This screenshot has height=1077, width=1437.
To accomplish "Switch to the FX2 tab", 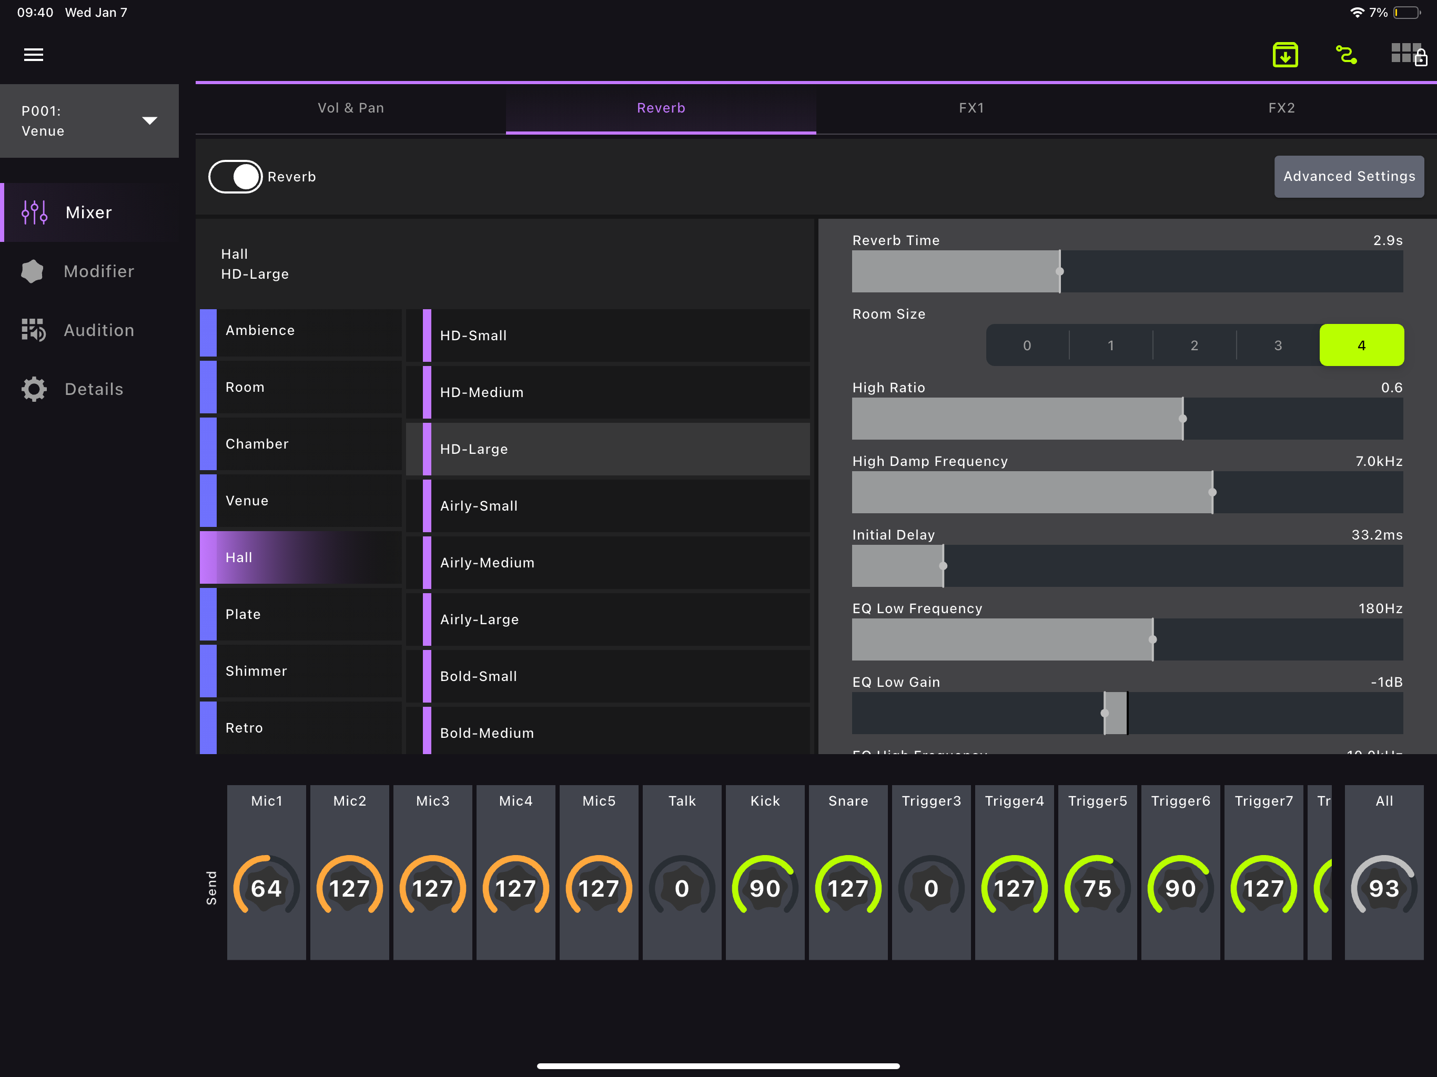I will click(x=1282, y=108).
